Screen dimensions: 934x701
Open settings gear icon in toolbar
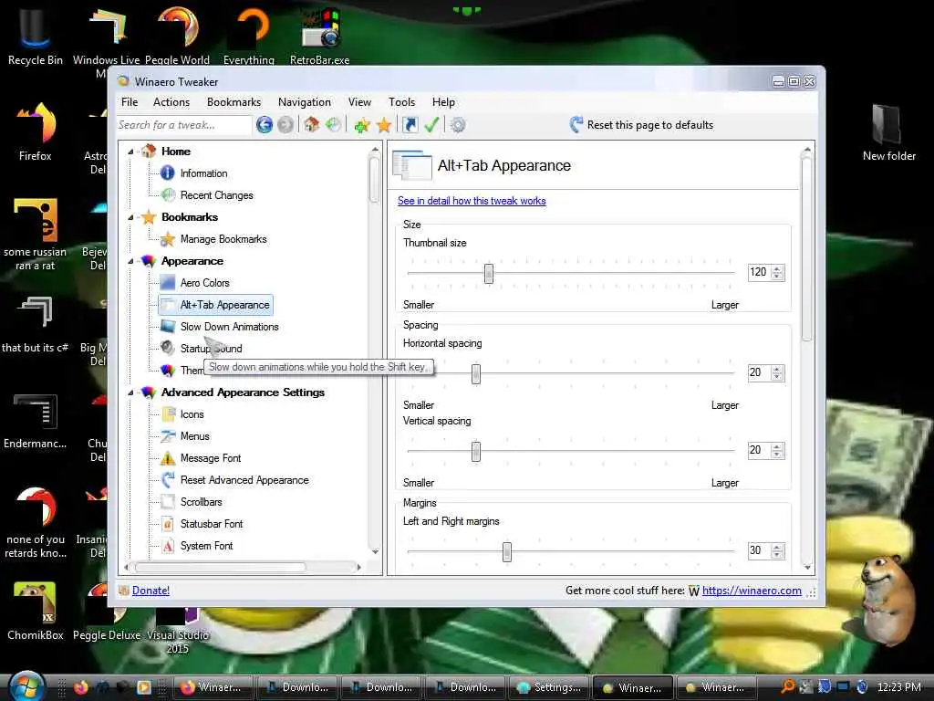[458, 125]
